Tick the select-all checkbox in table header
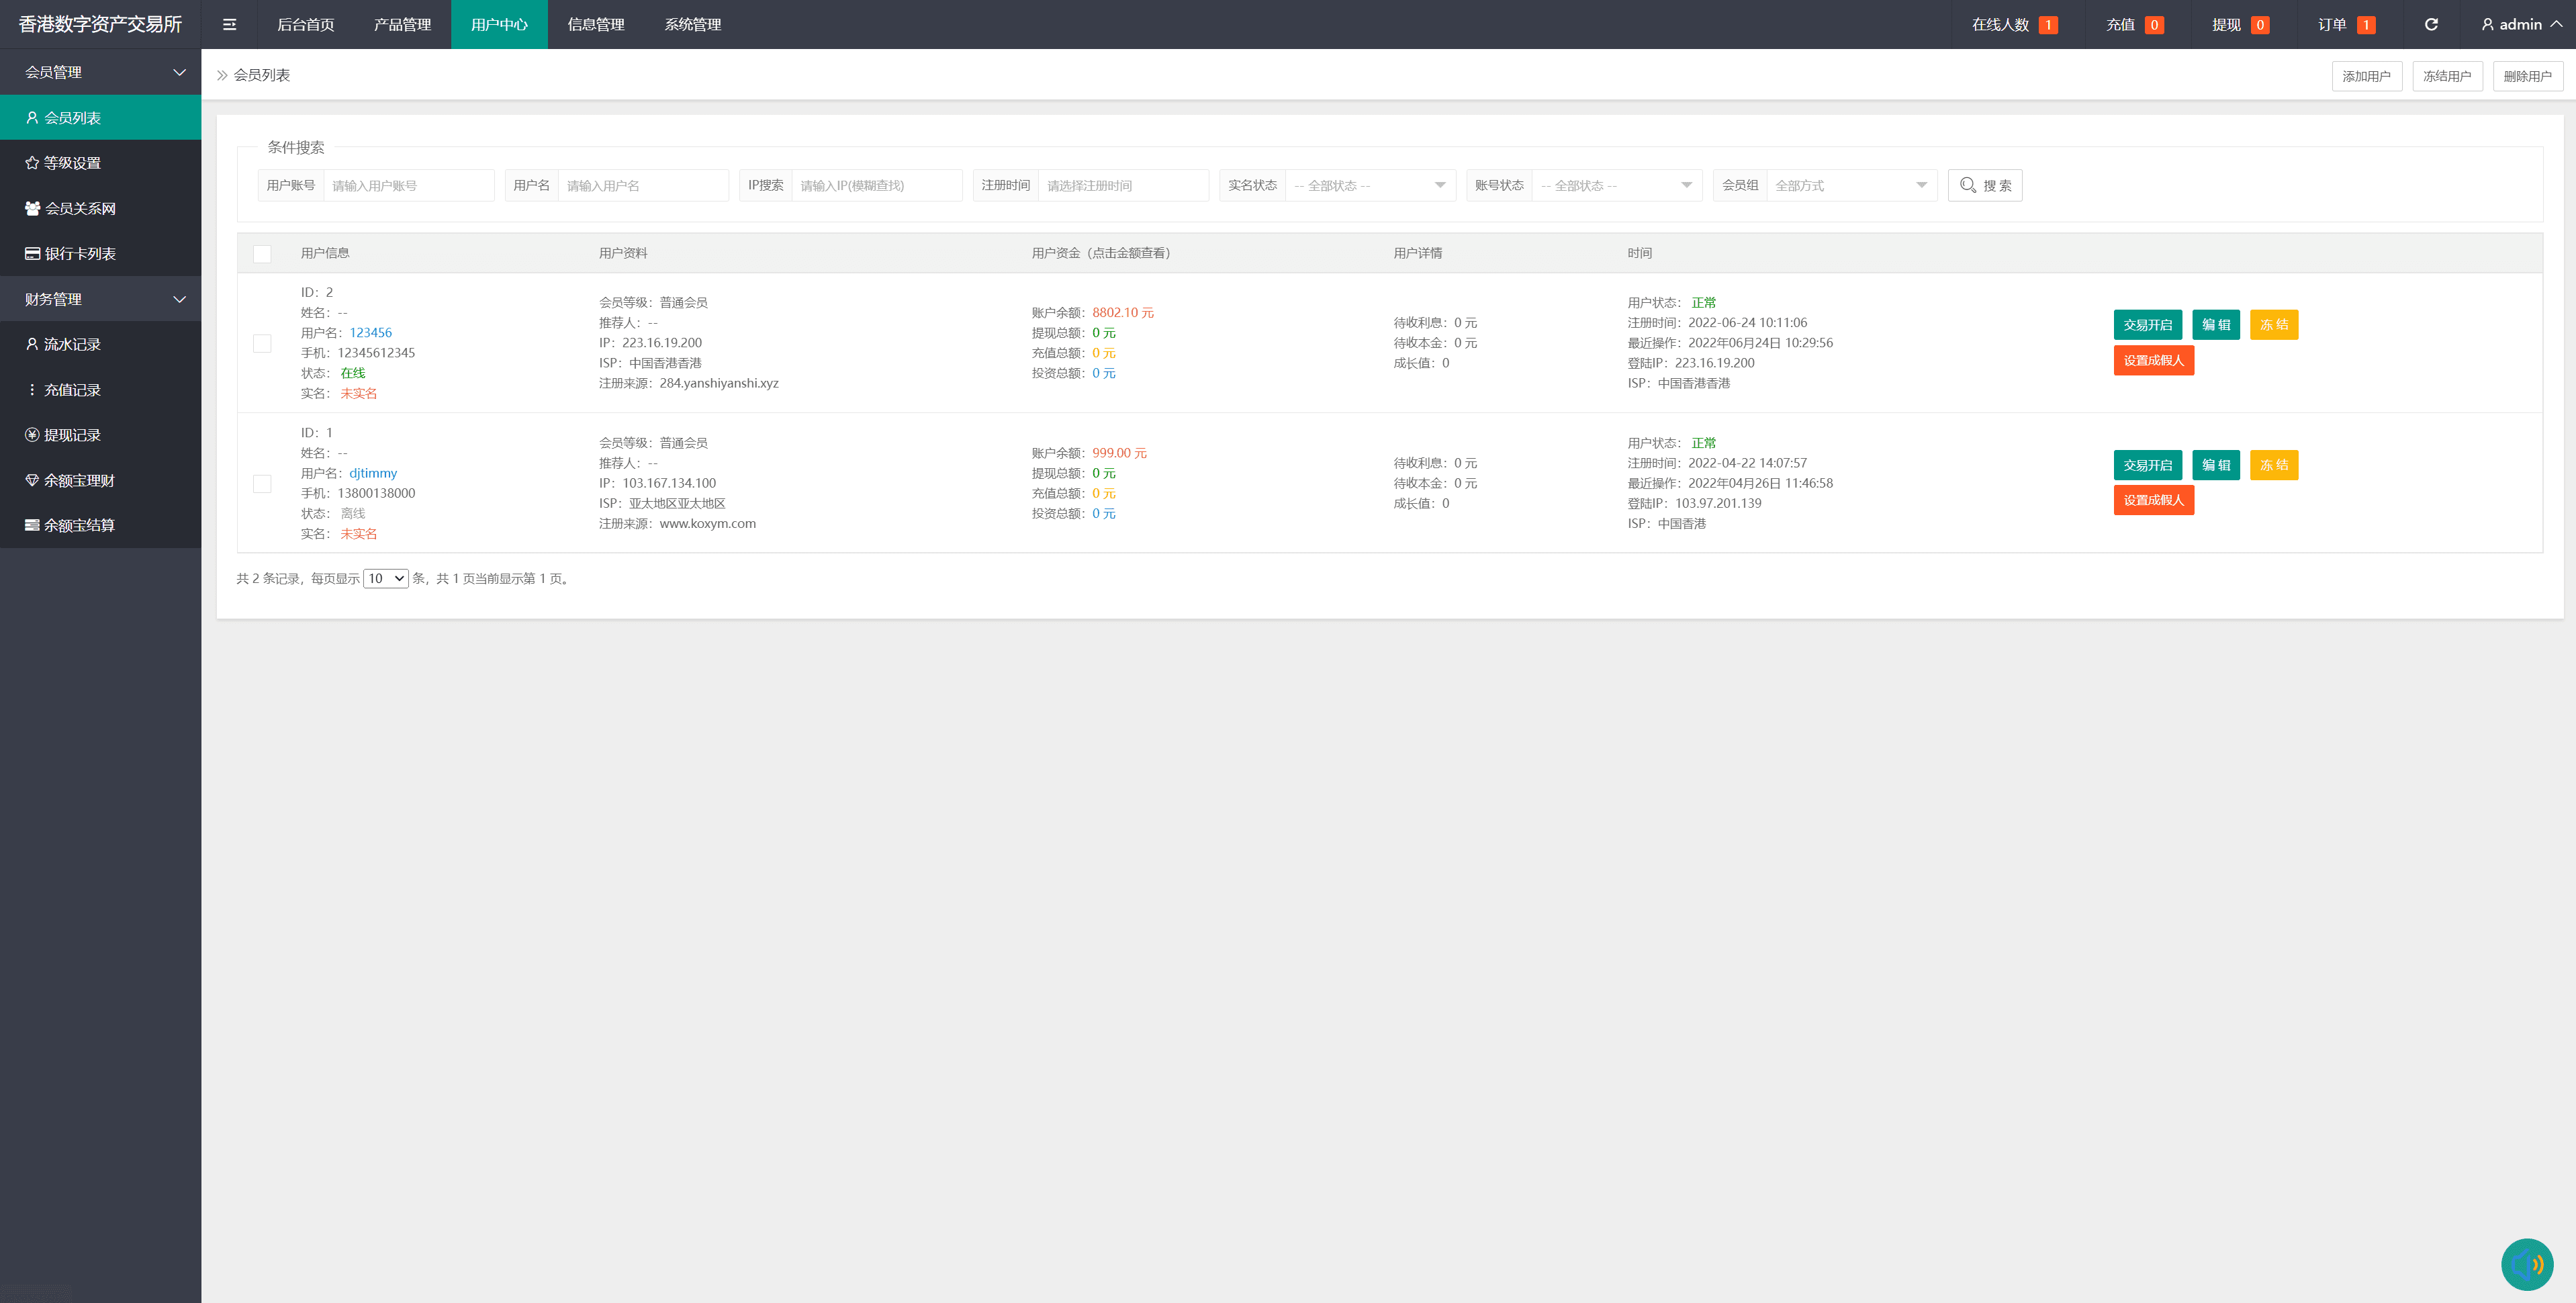 [x=262, y=253]
